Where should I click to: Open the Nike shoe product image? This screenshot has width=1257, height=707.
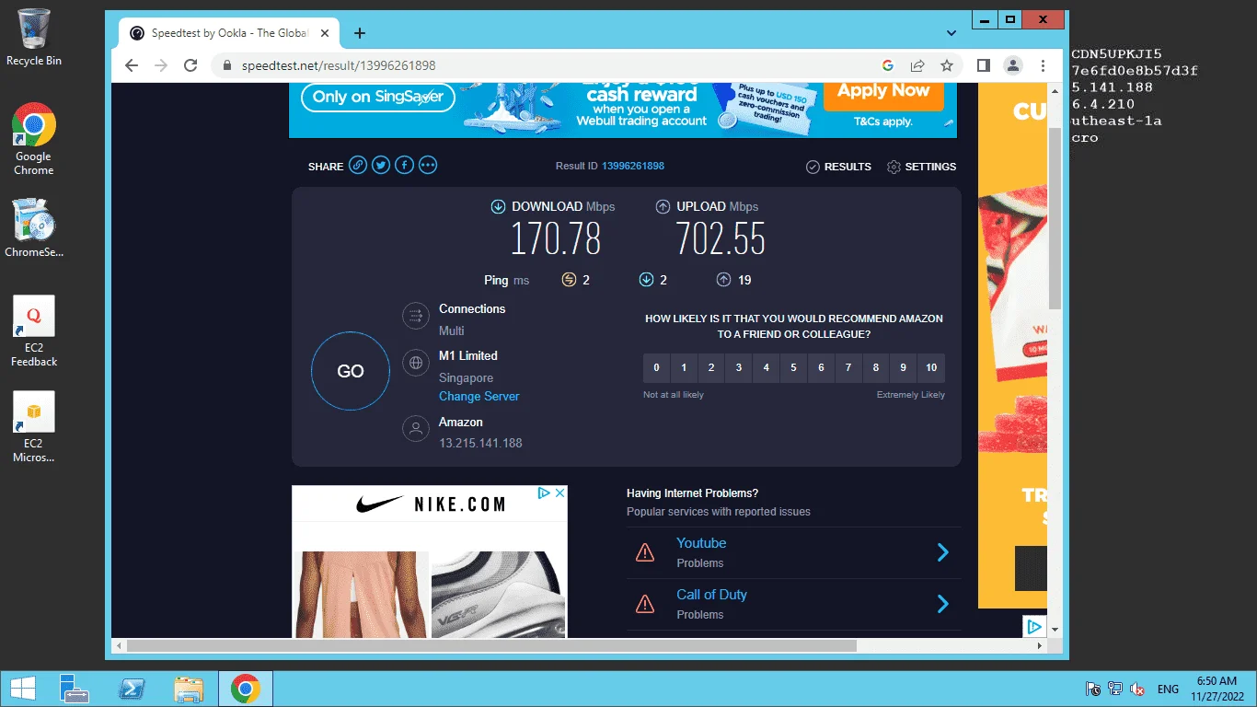(499, 595)
